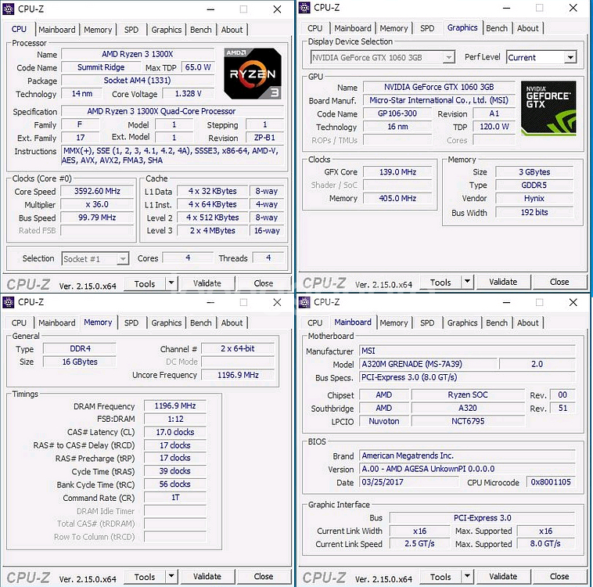Open SPD tab in Memory window
The image size is (593, 587).
[x=131, y=322]
